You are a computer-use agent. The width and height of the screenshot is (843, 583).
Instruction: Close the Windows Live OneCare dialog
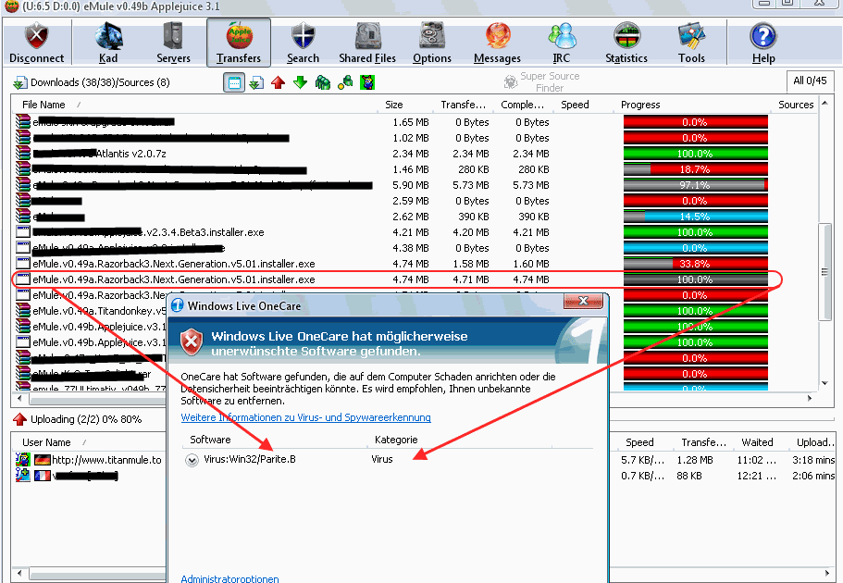[x=583, y=301]
